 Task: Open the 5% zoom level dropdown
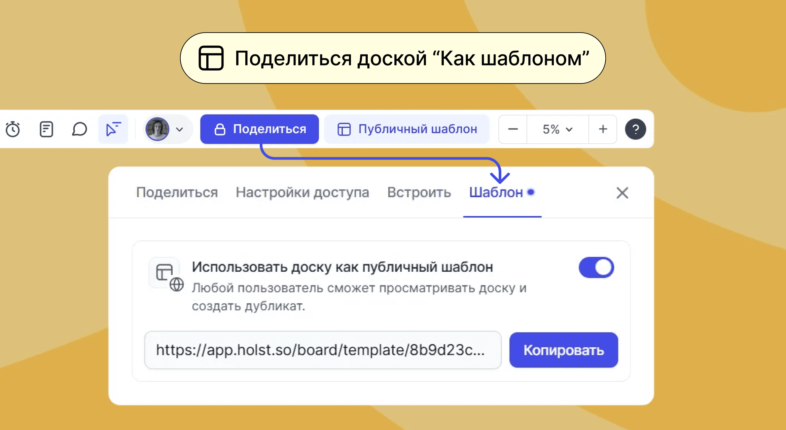[x=557, y=129]
